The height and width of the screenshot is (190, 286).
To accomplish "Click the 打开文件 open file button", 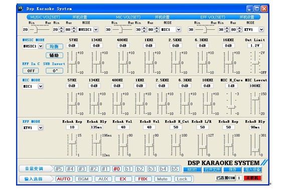I will (212, 169).
